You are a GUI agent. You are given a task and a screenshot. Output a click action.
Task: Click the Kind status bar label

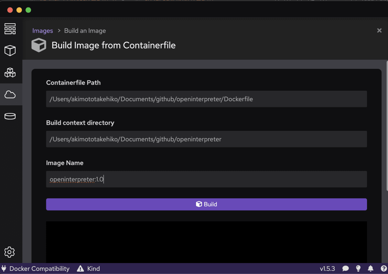93,269
